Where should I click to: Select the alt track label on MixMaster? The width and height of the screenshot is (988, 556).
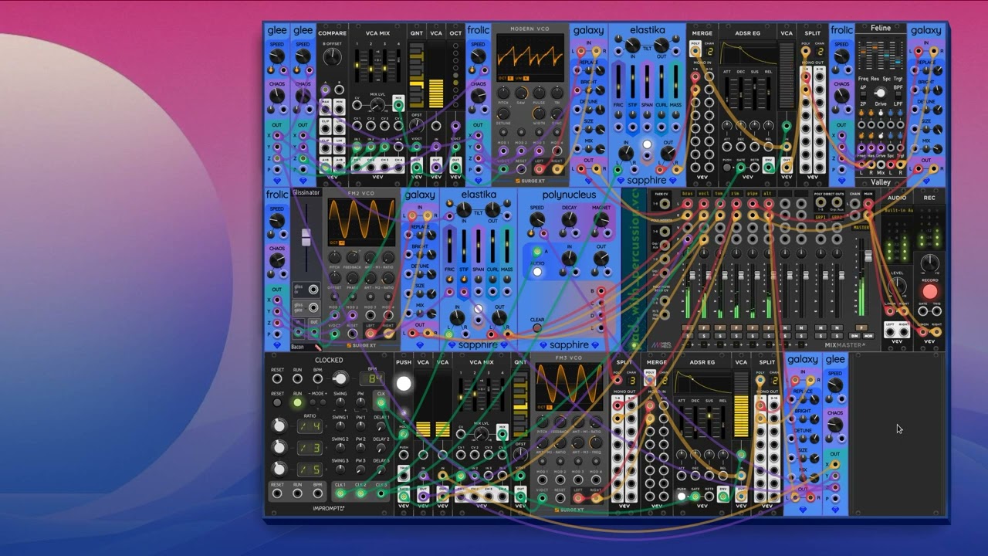click(x=768, y=194)
